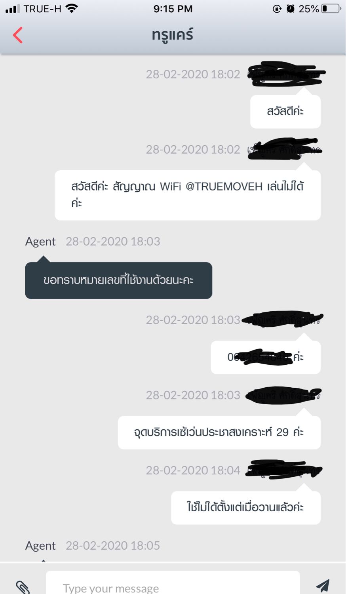Tap the dark Agent reply bubble
Image resolution: width=346 pixels, height=594 pixels.
coord(119,280)
